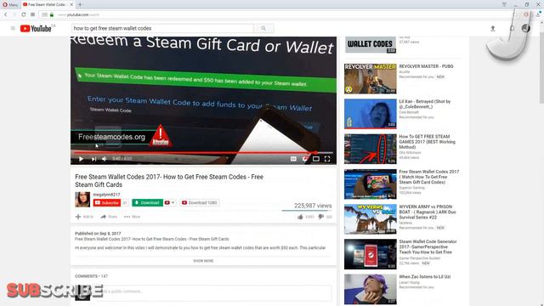This screenshot has height=306, width=544.
Task: Switch to theater mode
Action: [x=316, y=159]
